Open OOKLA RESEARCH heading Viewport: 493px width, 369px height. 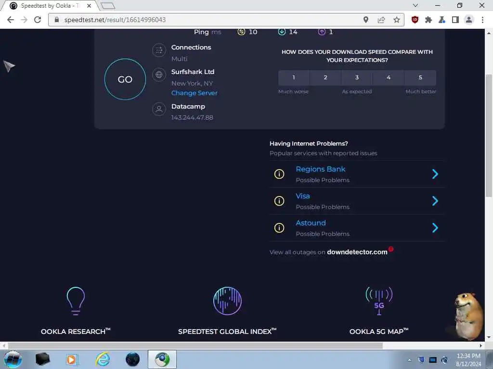point(76,332)
